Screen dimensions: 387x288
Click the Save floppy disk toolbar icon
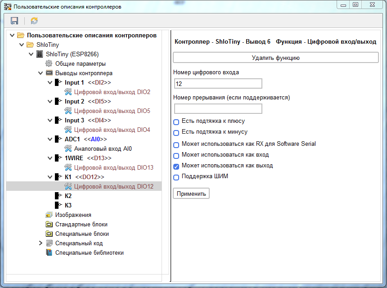[x=14, y=21]
